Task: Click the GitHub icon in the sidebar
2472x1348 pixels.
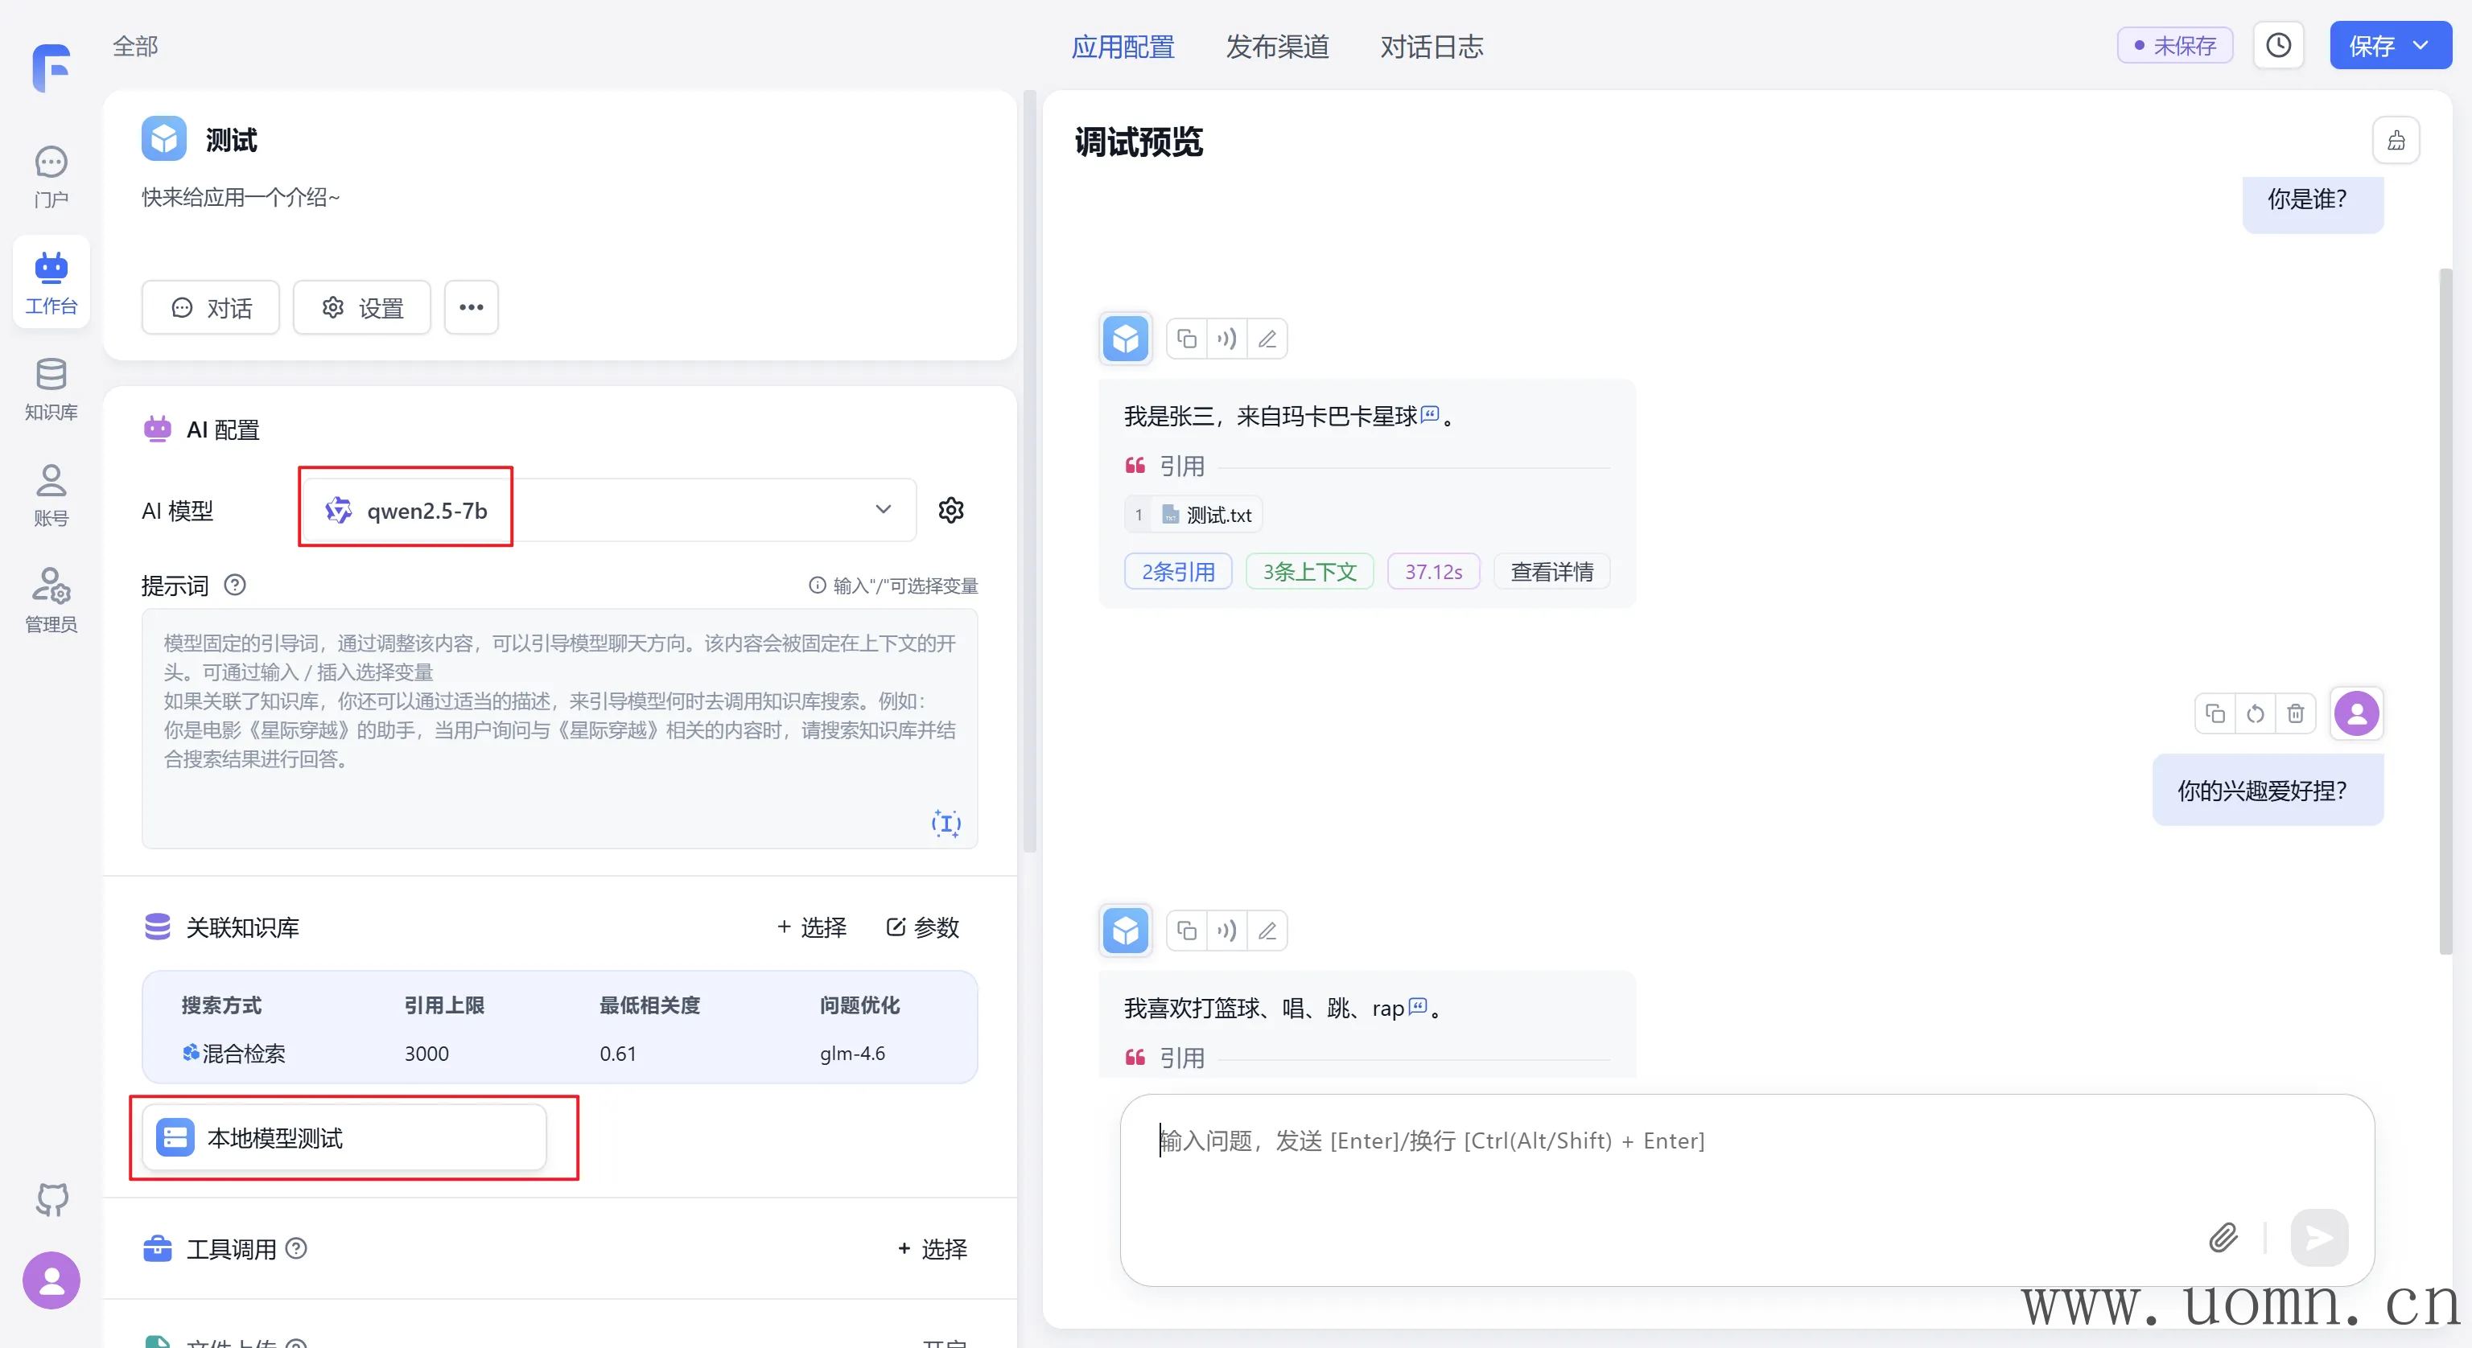Action: coord(51,1198)
